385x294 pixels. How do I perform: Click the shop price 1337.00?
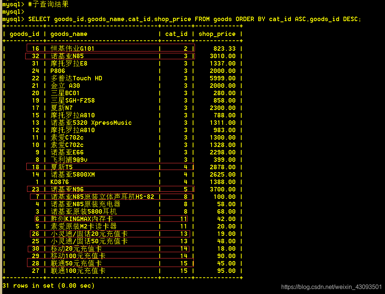pos(223,63)
